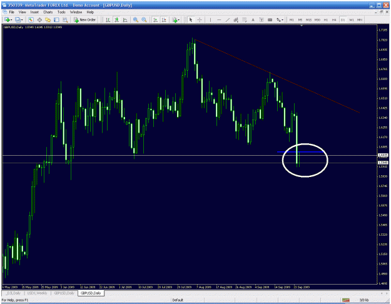This screenshot has width=391, height=304.
Task: Click the chart tabs scroll-right arrow
Action: (x=387, y=293)
